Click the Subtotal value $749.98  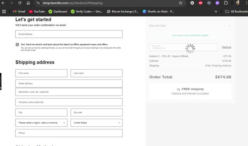pyautogui.click(x=227, y=61)
